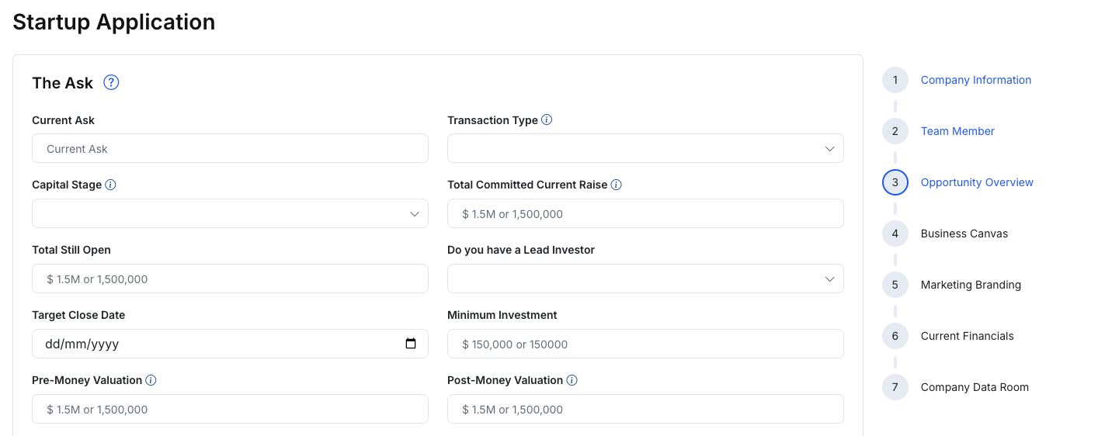Open calendar picker for Target Close Date
The height and width of the screenshot is (436, 1098).
(x=411, y=344)
